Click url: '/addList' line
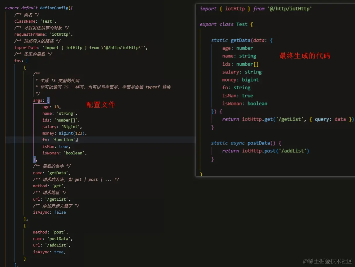Viewport: 355px width, 267px height. [x=52, y=245]
